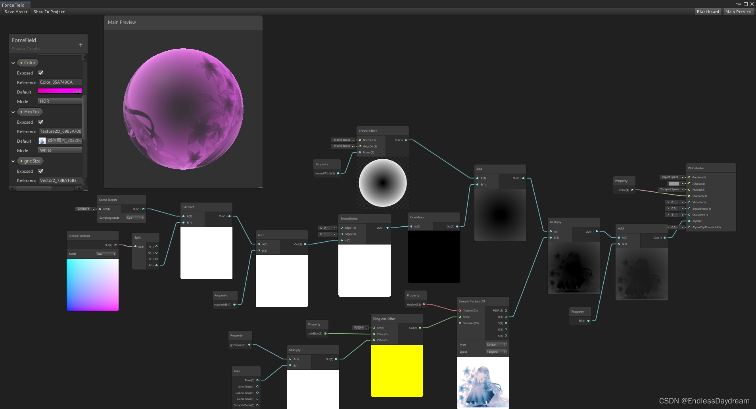Click the Albedo port on the PBR Master node
756x409 pixels.
coord(689,183)
